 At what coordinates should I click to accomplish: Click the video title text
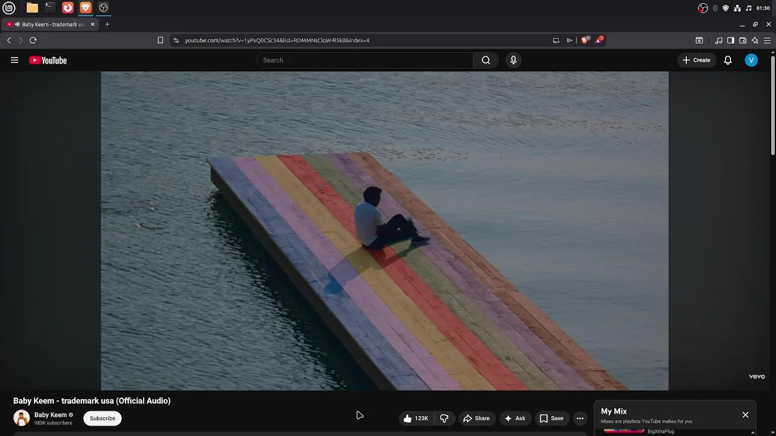coord(92,400)
